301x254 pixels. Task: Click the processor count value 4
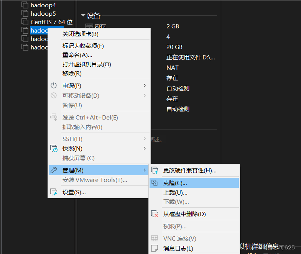168,37
